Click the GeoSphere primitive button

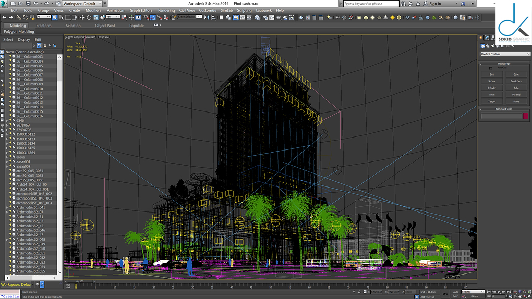pos(516,81)
